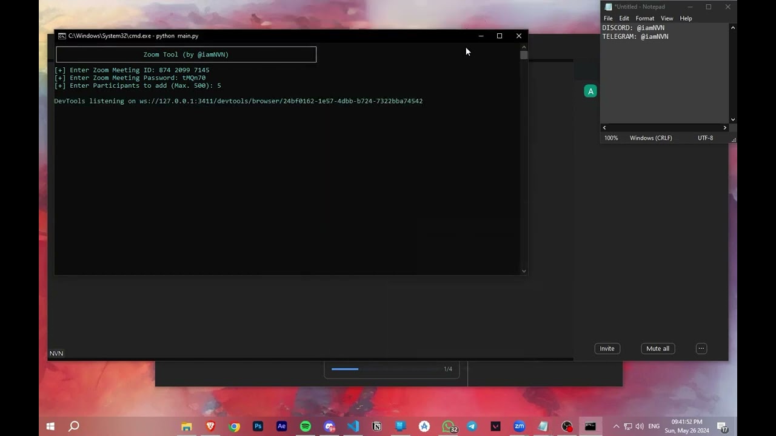Viewport: 776px width, 436px height.
Task: Maximize the Notepad window
Action: point(708,7)
